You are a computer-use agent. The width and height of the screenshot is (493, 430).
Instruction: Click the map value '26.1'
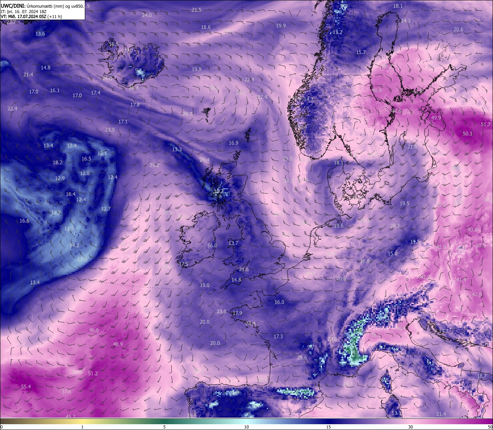[x=395, y=226]
